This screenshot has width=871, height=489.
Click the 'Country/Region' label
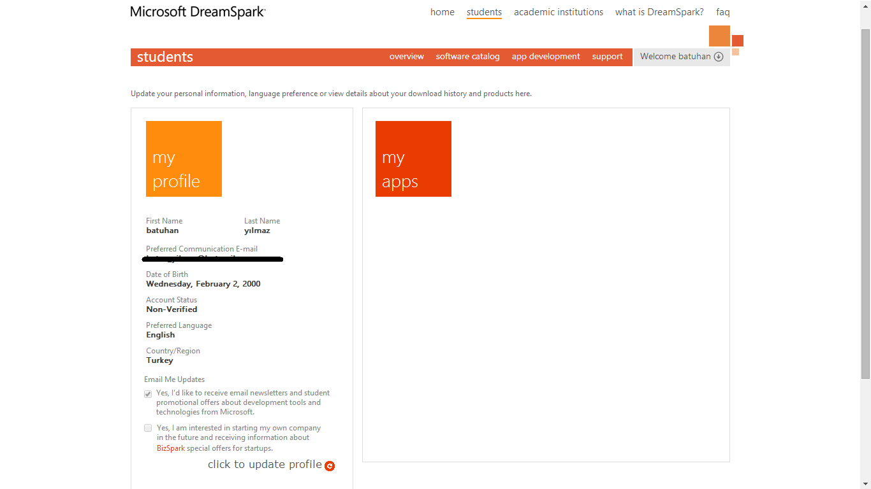point(173,351)
